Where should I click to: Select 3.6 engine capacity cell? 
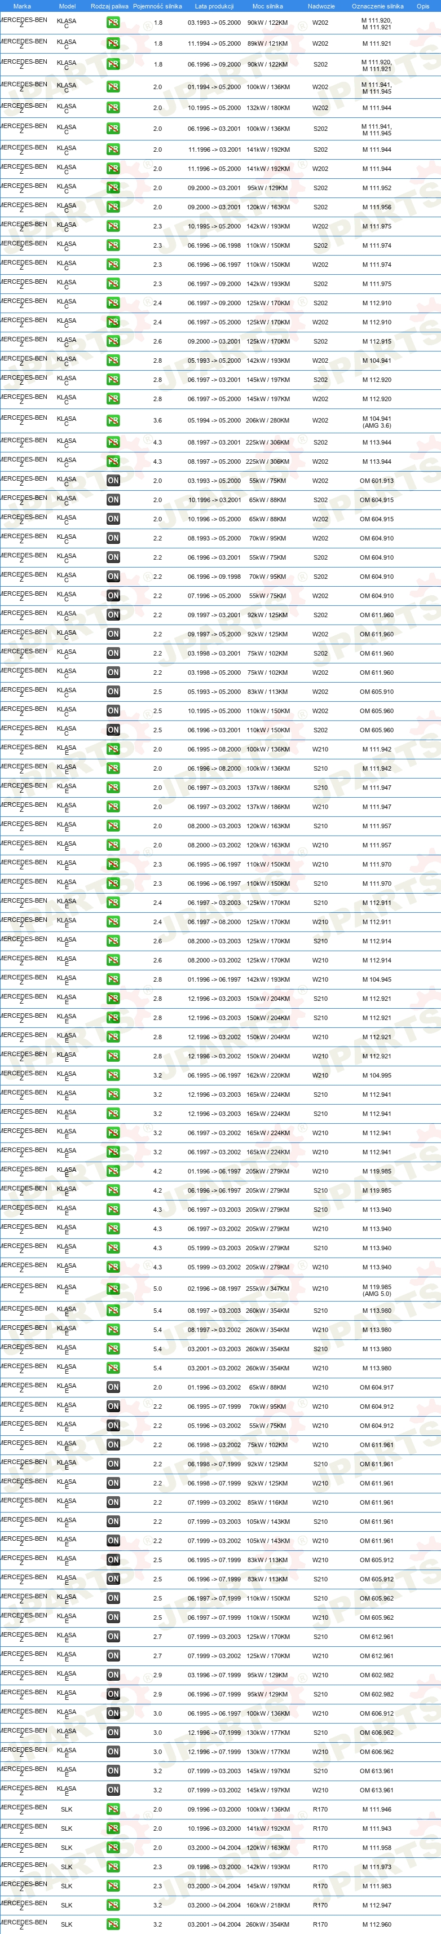point(157,420)
